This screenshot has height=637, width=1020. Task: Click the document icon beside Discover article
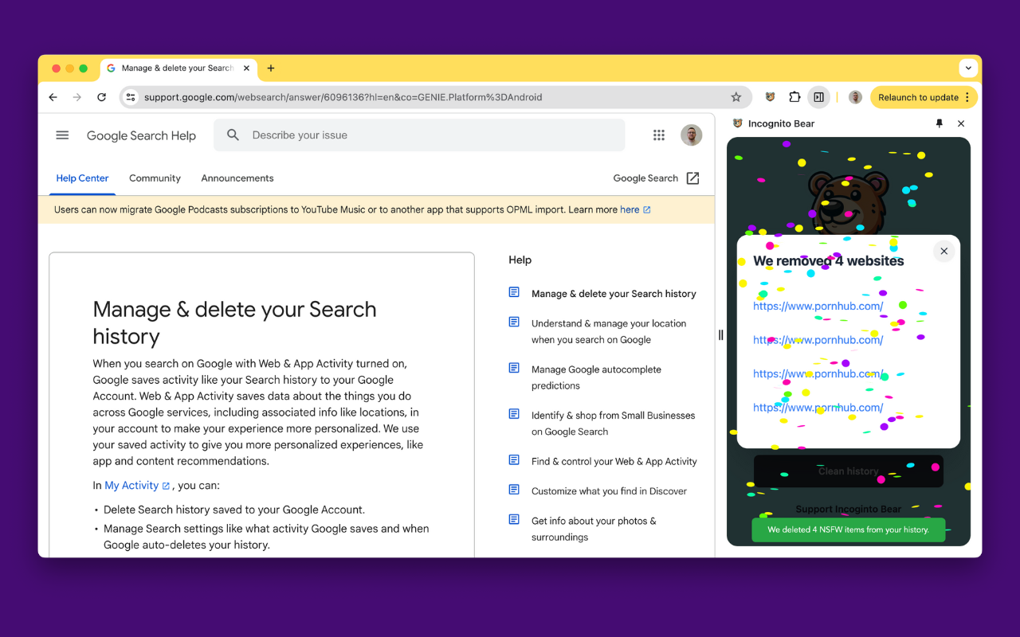click(514, 490)
